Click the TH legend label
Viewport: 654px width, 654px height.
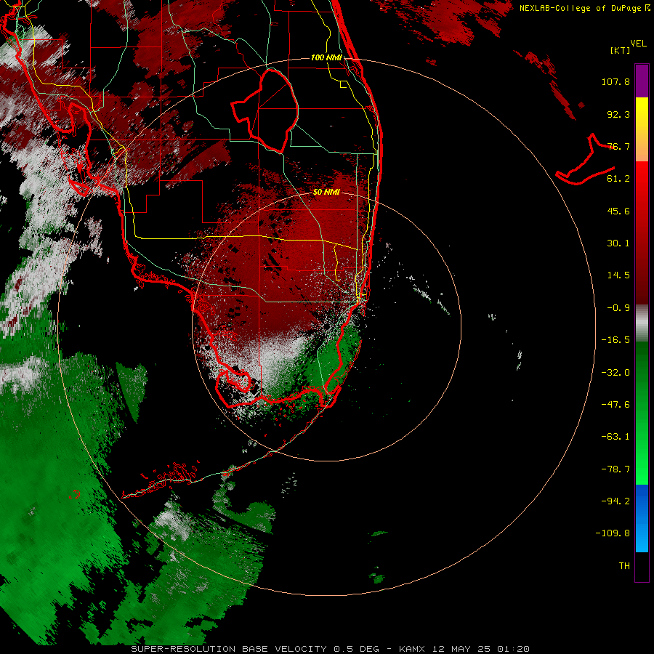point(624,566)
